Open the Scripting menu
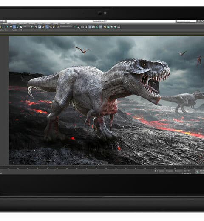Screen dimensions: 204x221 55,23
